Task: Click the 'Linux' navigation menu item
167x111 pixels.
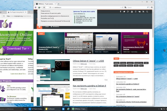Action: pyautogui.click(x=47, y=27)
